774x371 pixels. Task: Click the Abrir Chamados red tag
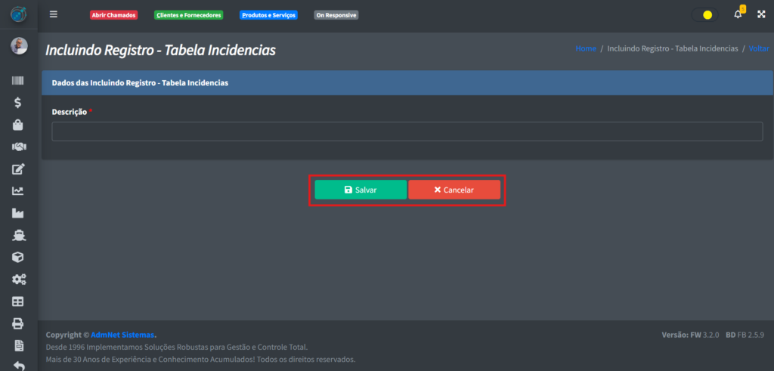[x=113, y=15]
